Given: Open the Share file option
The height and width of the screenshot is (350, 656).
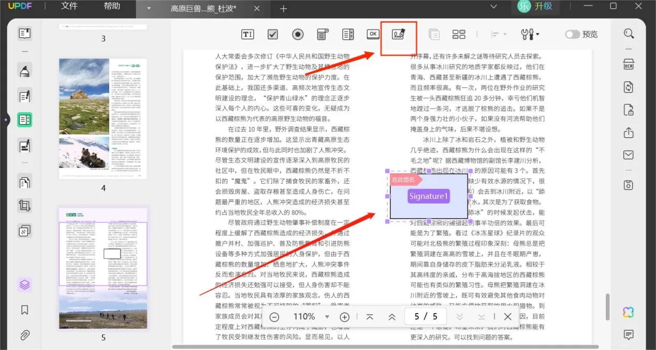Looking at the screenshot, I should [x=629, y=133].
